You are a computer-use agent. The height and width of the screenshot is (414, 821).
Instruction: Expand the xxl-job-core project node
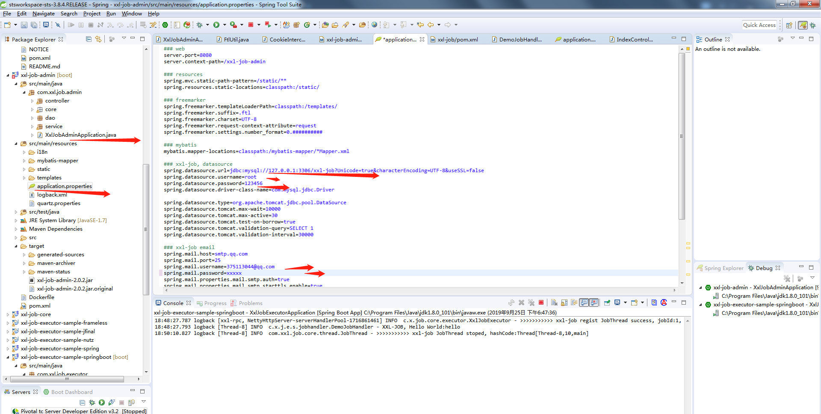point(7,314)
